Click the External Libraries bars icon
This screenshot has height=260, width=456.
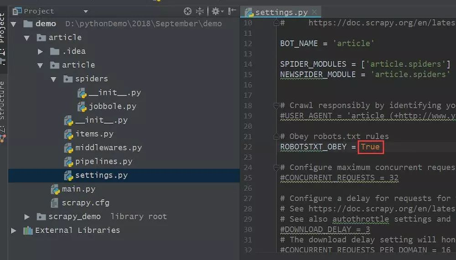tap(28, 231)
